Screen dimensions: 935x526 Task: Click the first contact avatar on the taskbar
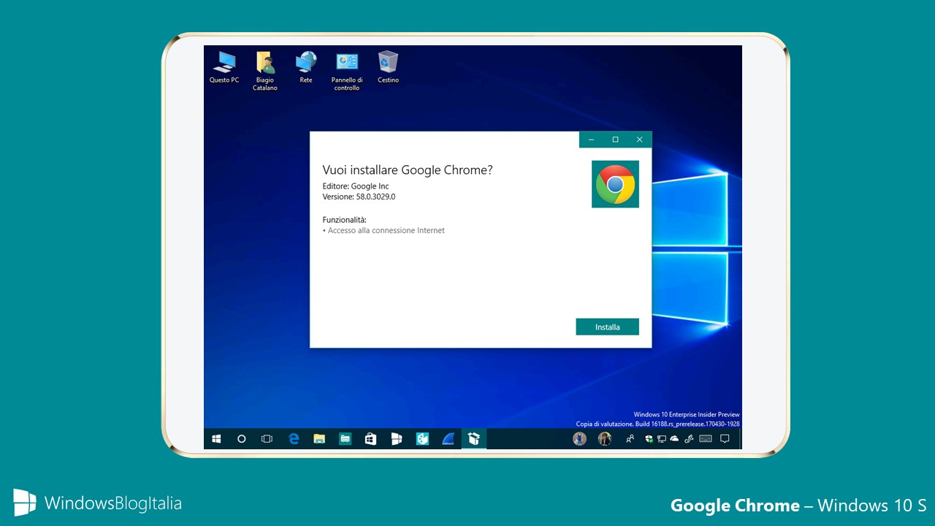(x=580, y=439)
